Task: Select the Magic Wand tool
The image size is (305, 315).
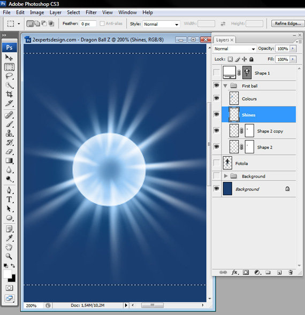Action: [x=9, y=86]
